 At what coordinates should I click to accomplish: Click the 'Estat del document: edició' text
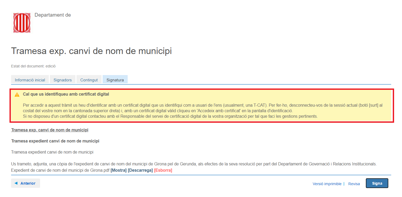33,66
